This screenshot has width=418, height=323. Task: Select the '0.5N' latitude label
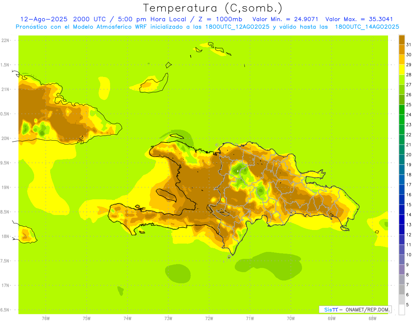click(x=5, y=114)
